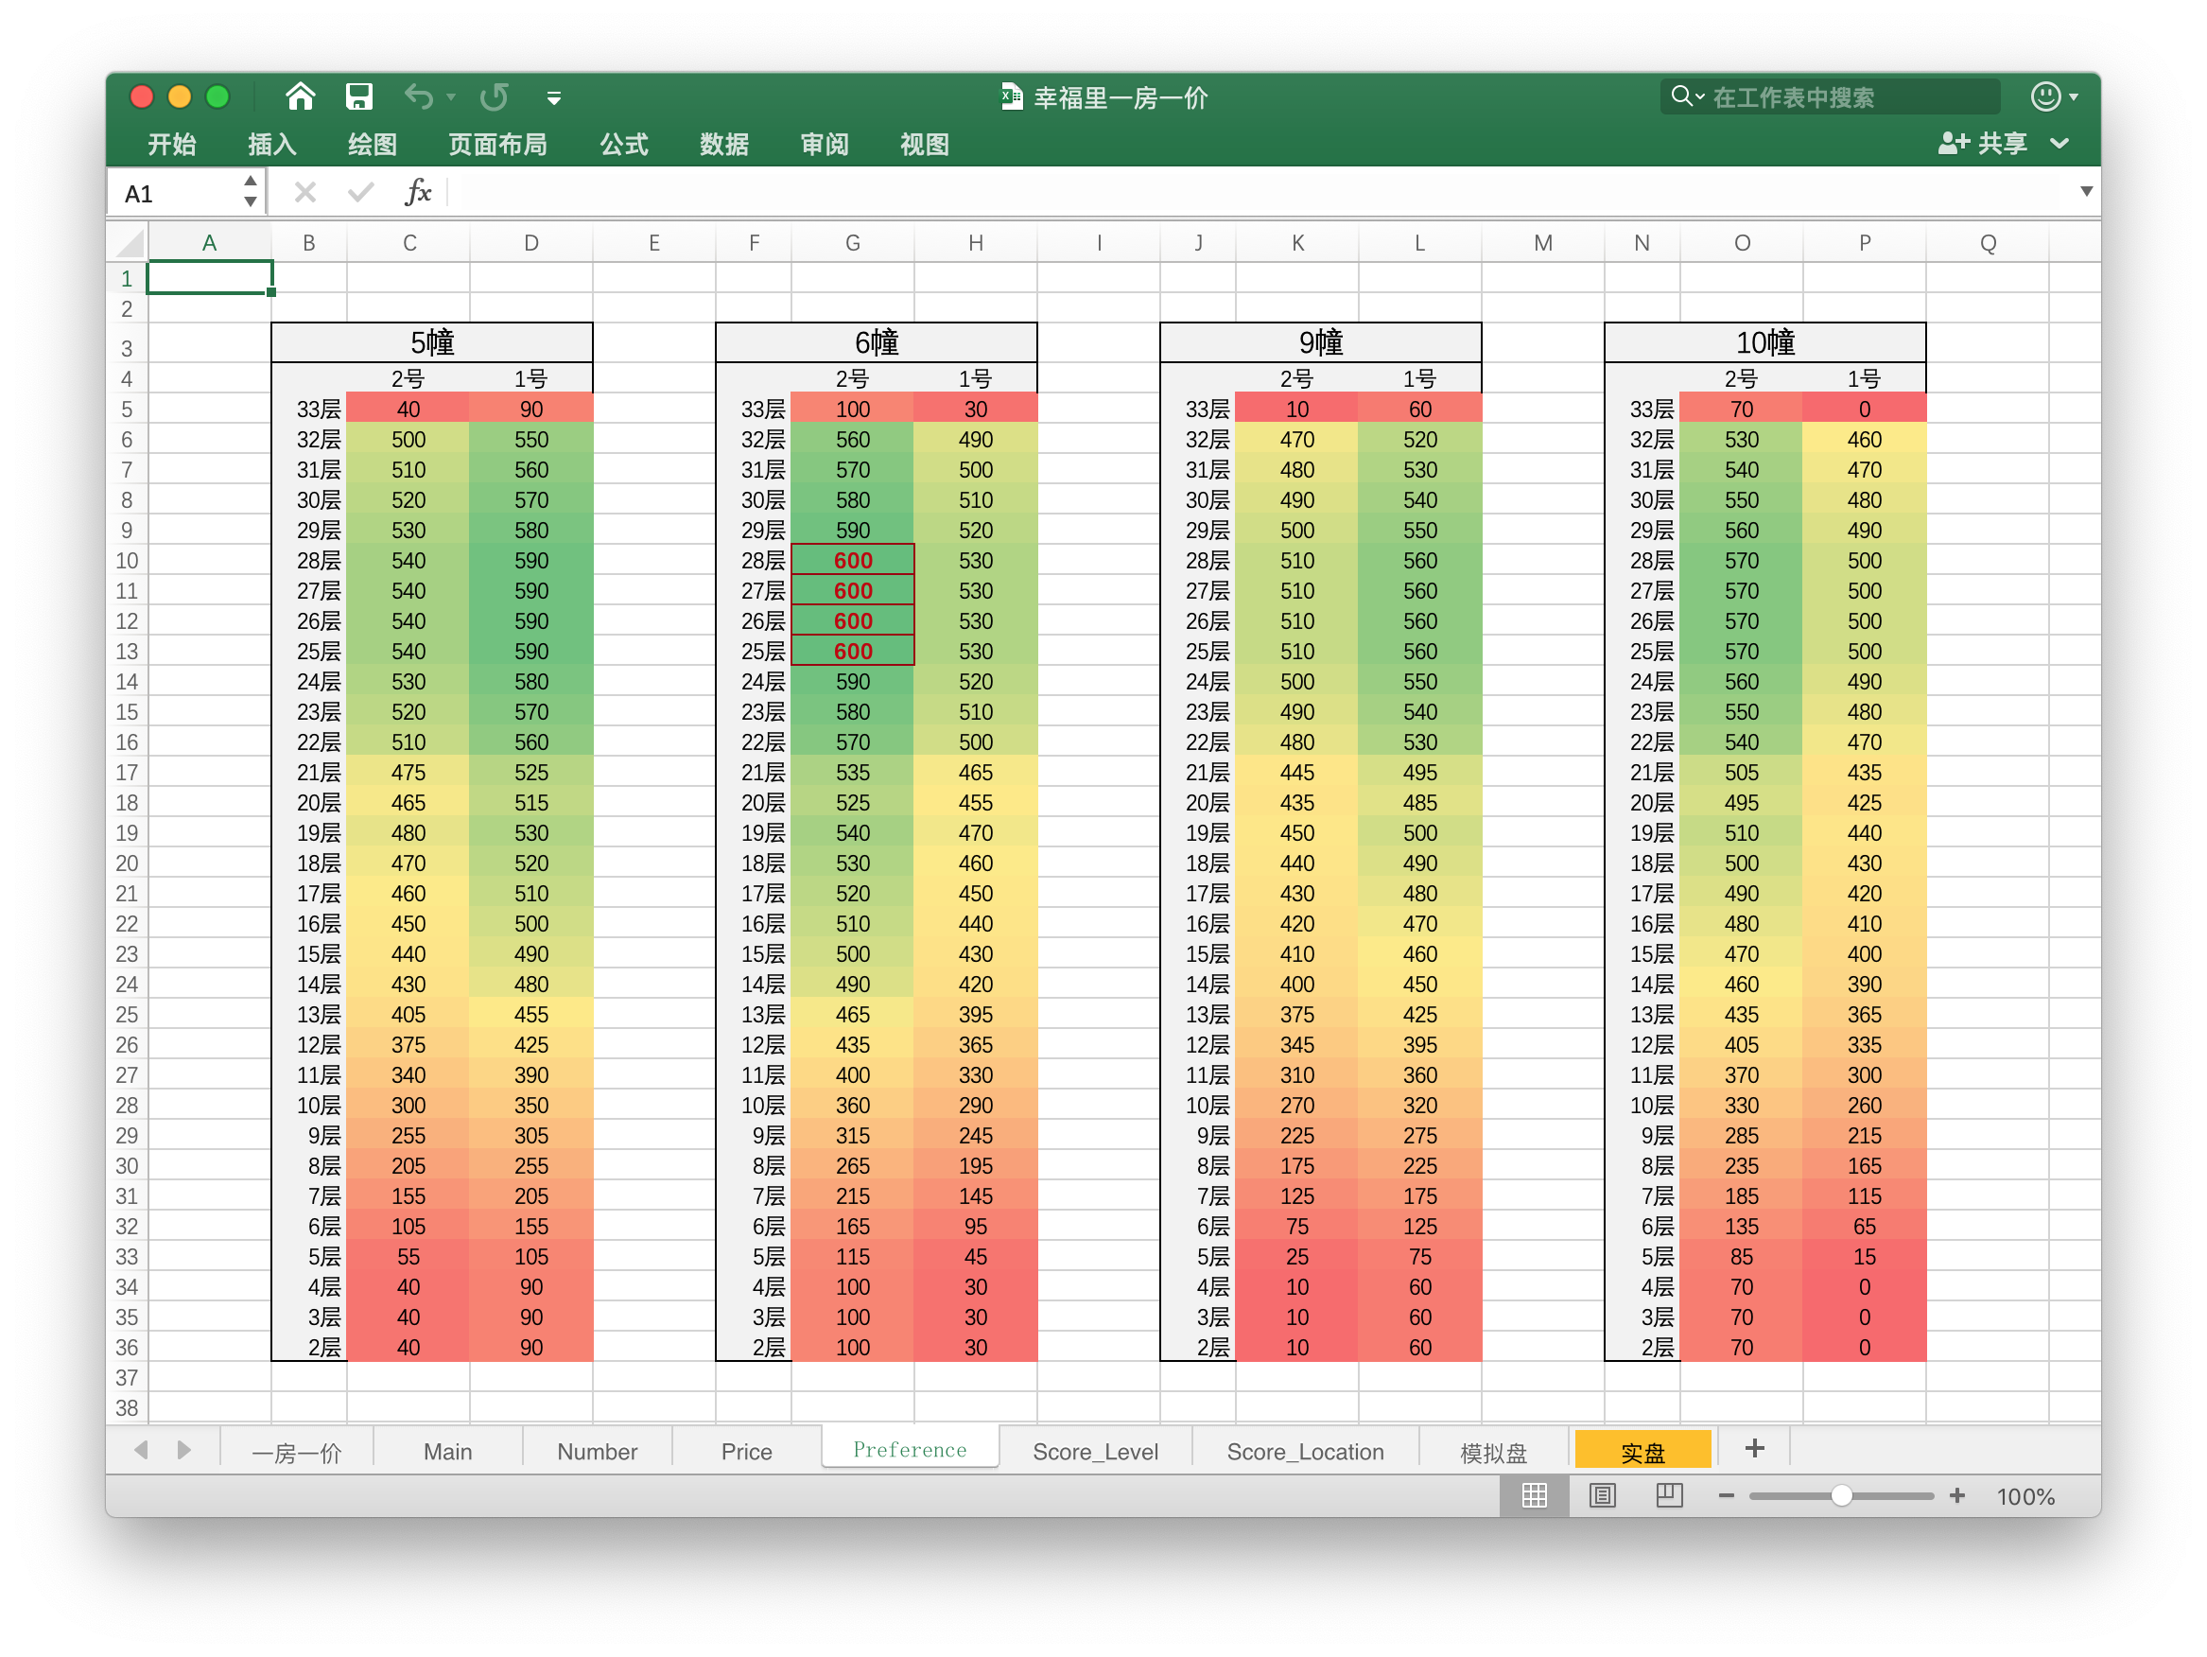Switch to Page Break Preview view
Image resolution: width=2207 pixels, height=1657 pixels.
[x=1669, y=1495]
